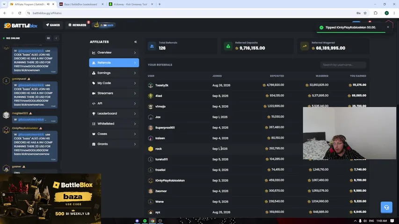Click the Referred Deposits bag icon
The height and width of the screenshot is (224, 399).
(228, 46)
